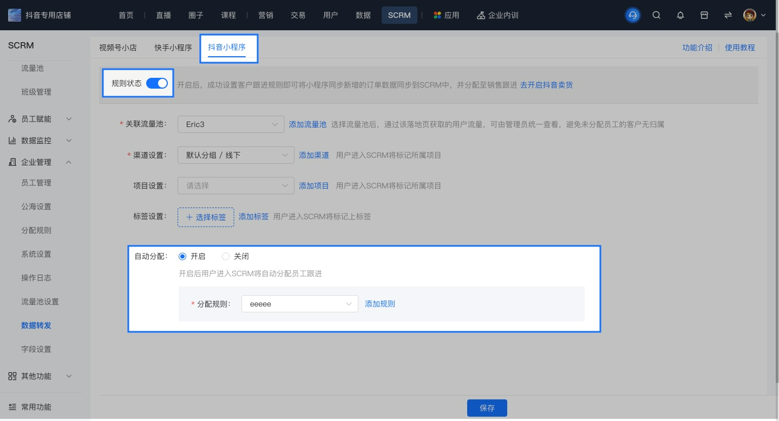This screenshot has width=779, height=421.
Task: Go to 流量池 in sidebar
Action: (x=32, y=68)
